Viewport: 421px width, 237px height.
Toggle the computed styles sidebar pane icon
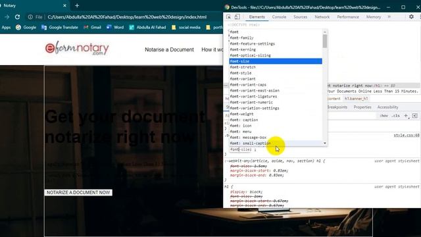pos(415,116)
